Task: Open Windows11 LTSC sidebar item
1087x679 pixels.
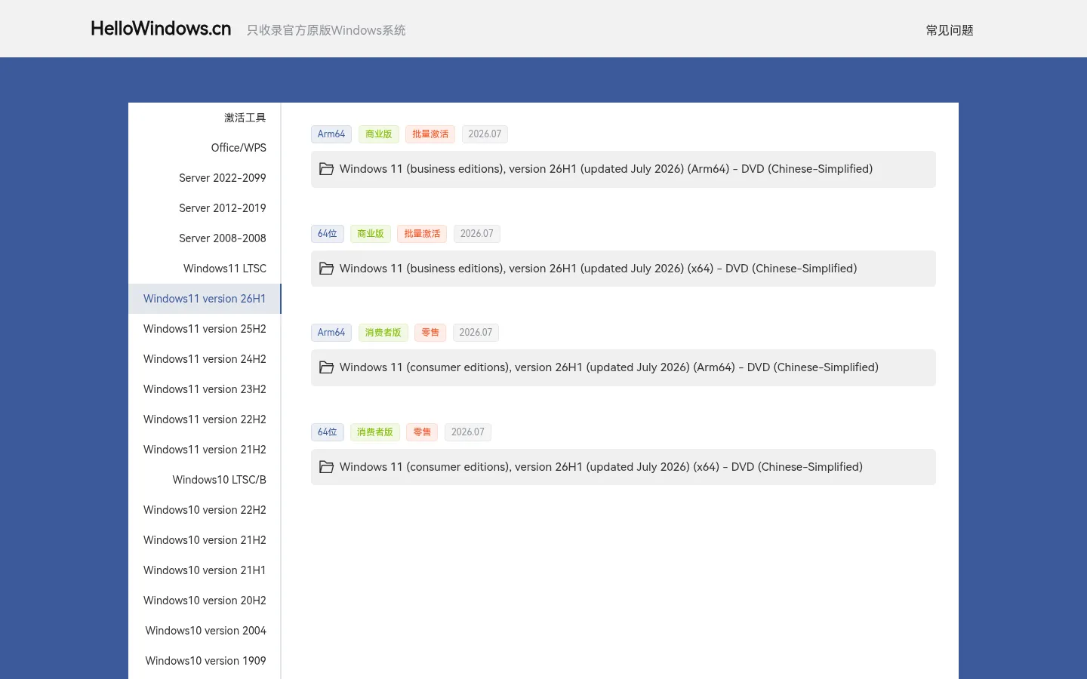Action: (x=225, y=269)
